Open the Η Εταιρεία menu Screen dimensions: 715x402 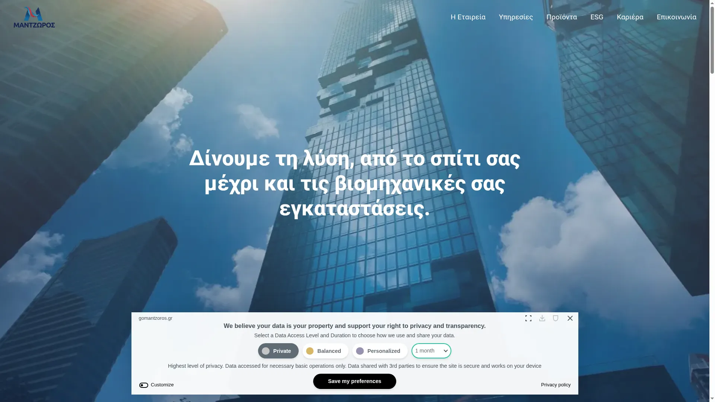click(468, 17)
